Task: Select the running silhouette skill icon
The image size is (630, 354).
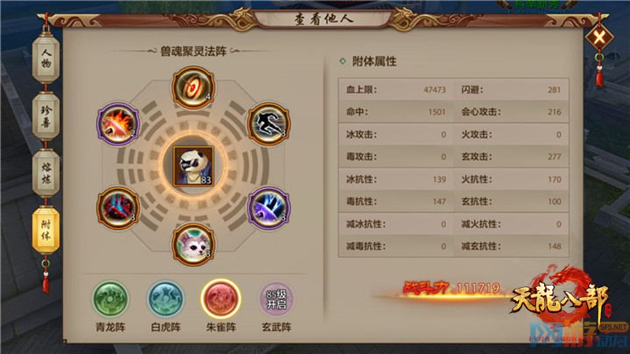Action: coord(269,124)
